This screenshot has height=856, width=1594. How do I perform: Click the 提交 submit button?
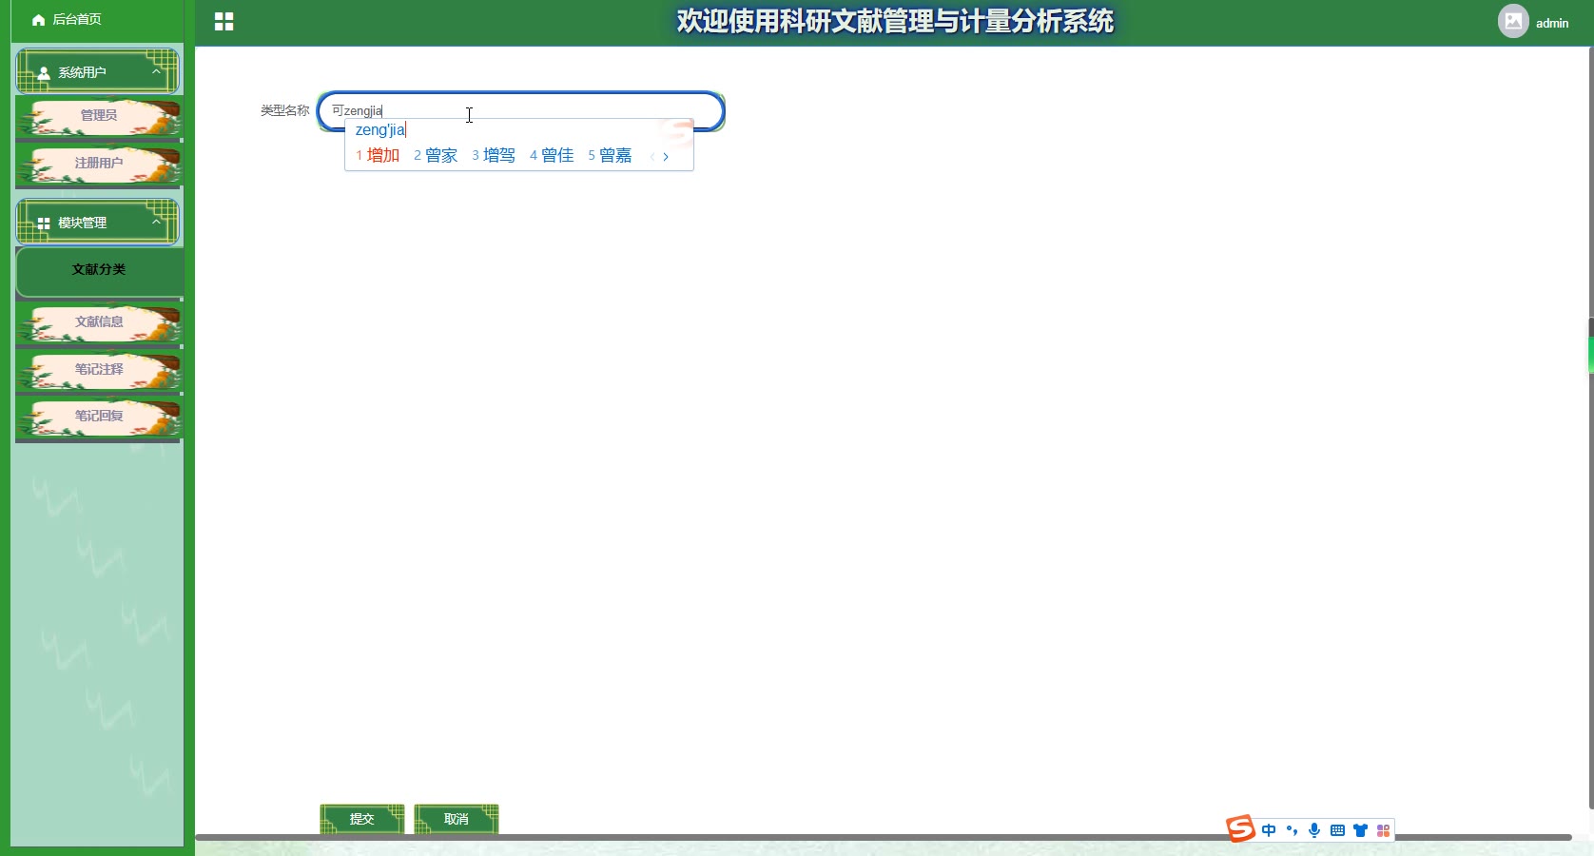362,819
